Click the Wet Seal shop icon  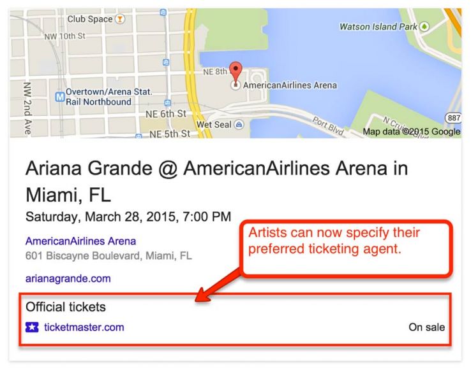(x=239, y=124)
